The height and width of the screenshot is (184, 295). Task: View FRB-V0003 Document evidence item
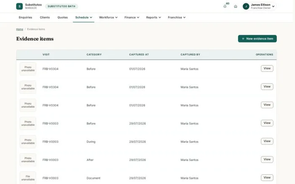(x=267, y=178)
